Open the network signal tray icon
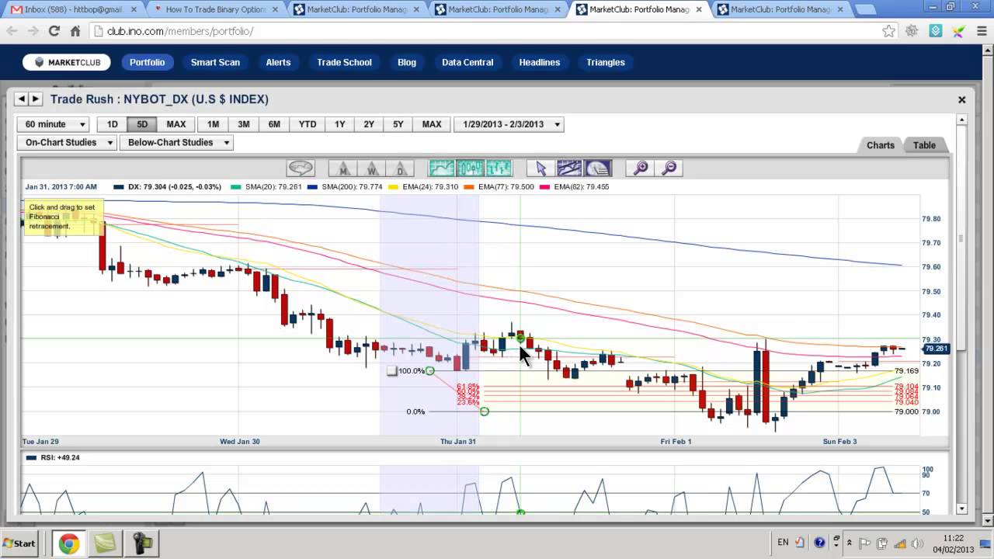Screen dimensions: 994x559 click(898, 543)
